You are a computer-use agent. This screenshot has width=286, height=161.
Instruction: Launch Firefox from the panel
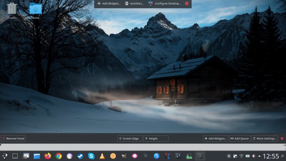click(48, 156)
